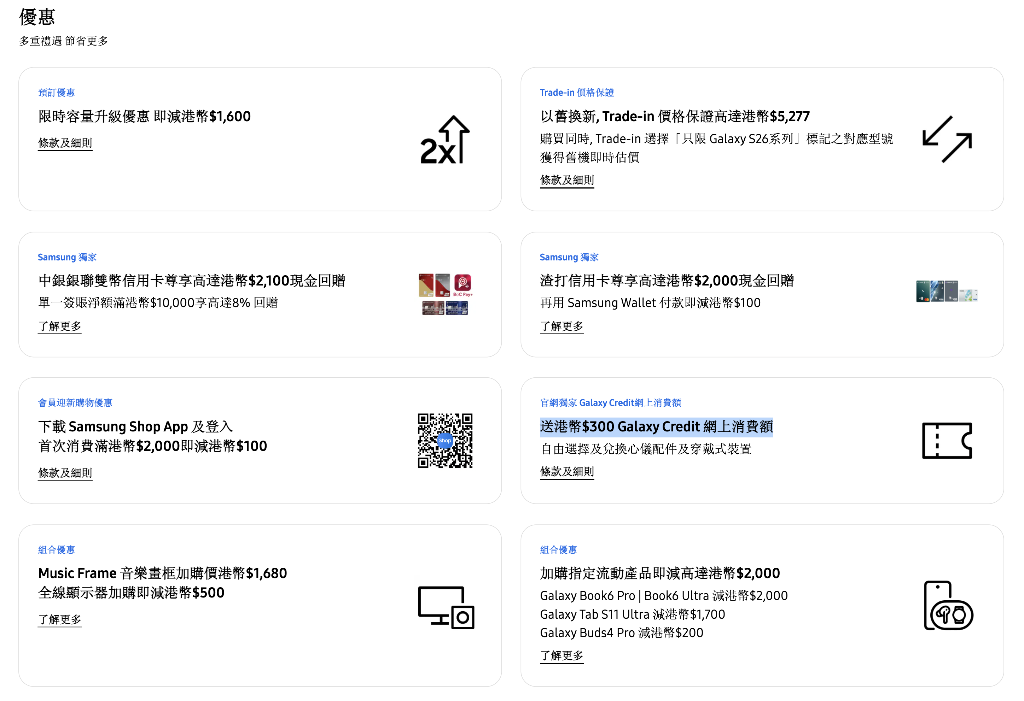1024x701 pixels.
Task: Click the Standard Chartered cards image
Action: 947,291
